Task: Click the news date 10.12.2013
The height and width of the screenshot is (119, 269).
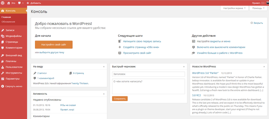Action: point(209,95)
